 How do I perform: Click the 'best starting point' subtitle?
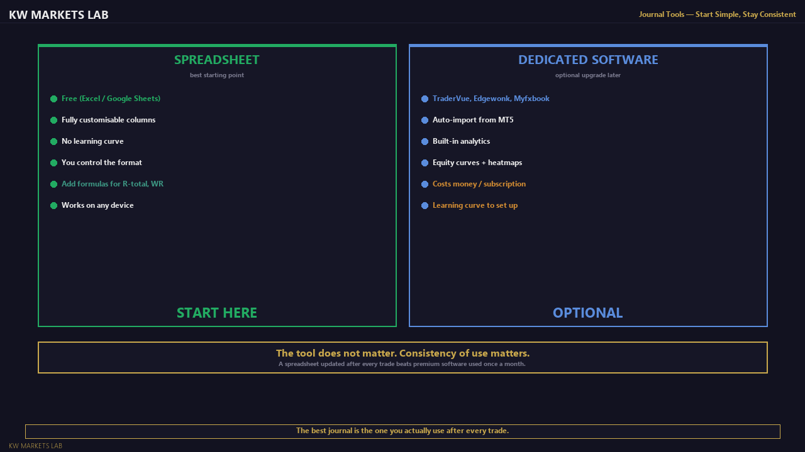point(217,75)
